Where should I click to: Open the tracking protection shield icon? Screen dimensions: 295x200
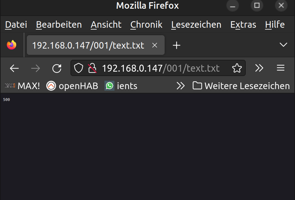78,68
